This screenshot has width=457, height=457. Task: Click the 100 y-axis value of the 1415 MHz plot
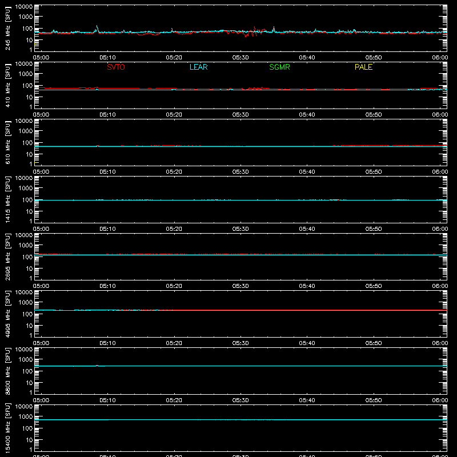pos(27,200)
